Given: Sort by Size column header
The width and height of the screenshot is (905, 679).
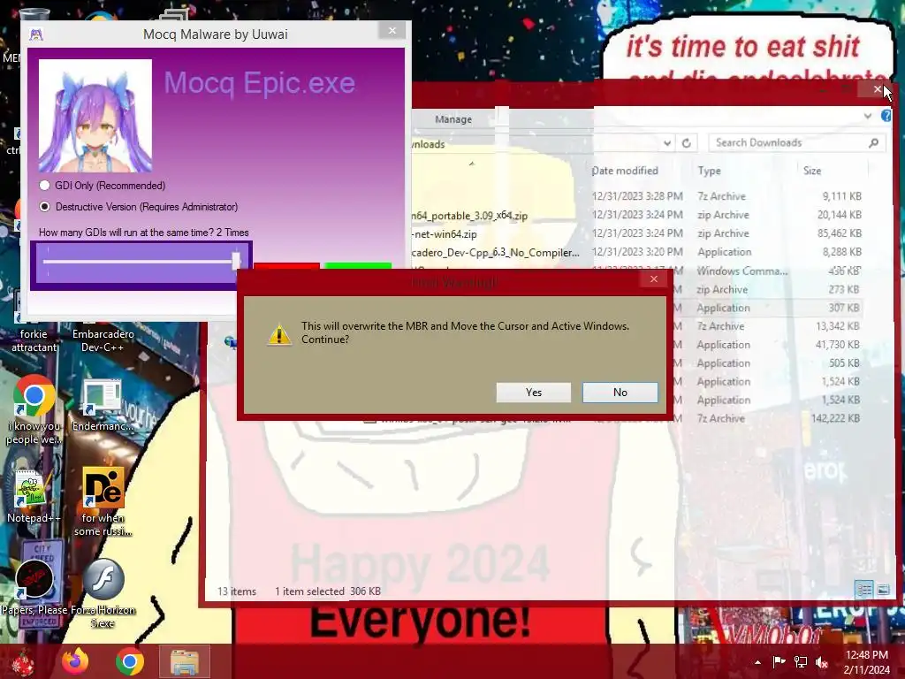Looking at the screenshot, I should [812, 171].
